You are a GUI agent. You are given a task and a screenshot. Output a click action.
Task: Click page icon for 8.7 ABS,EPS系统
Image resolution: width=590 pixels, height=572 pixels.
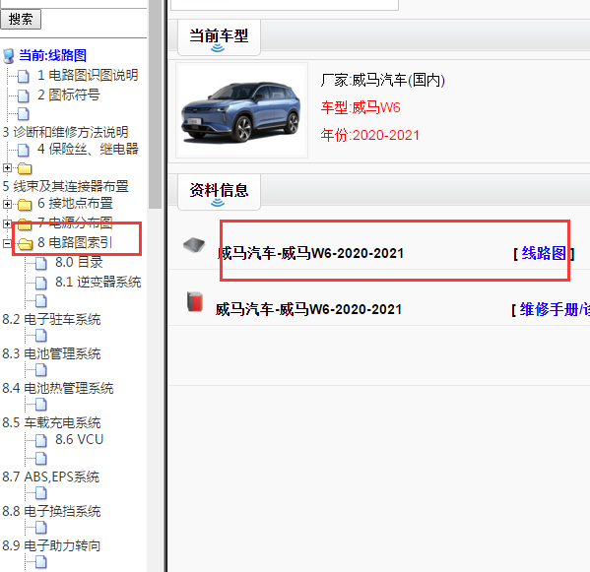41,459
